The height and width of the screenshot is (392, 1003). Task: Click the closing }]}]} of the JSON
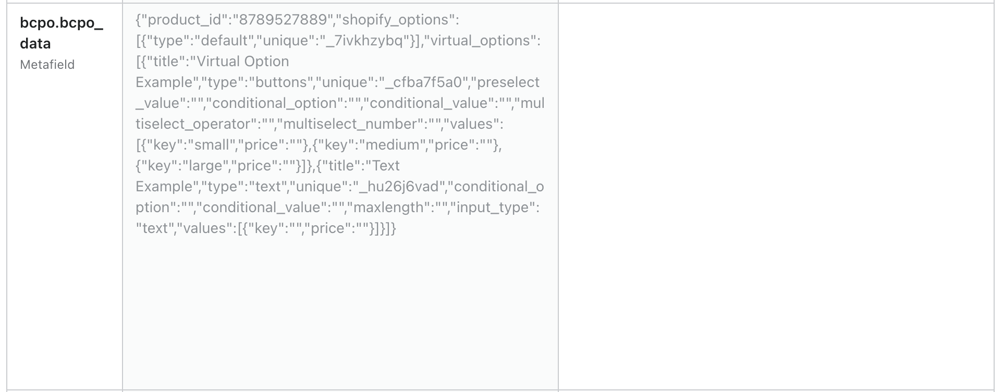(383, 228)
